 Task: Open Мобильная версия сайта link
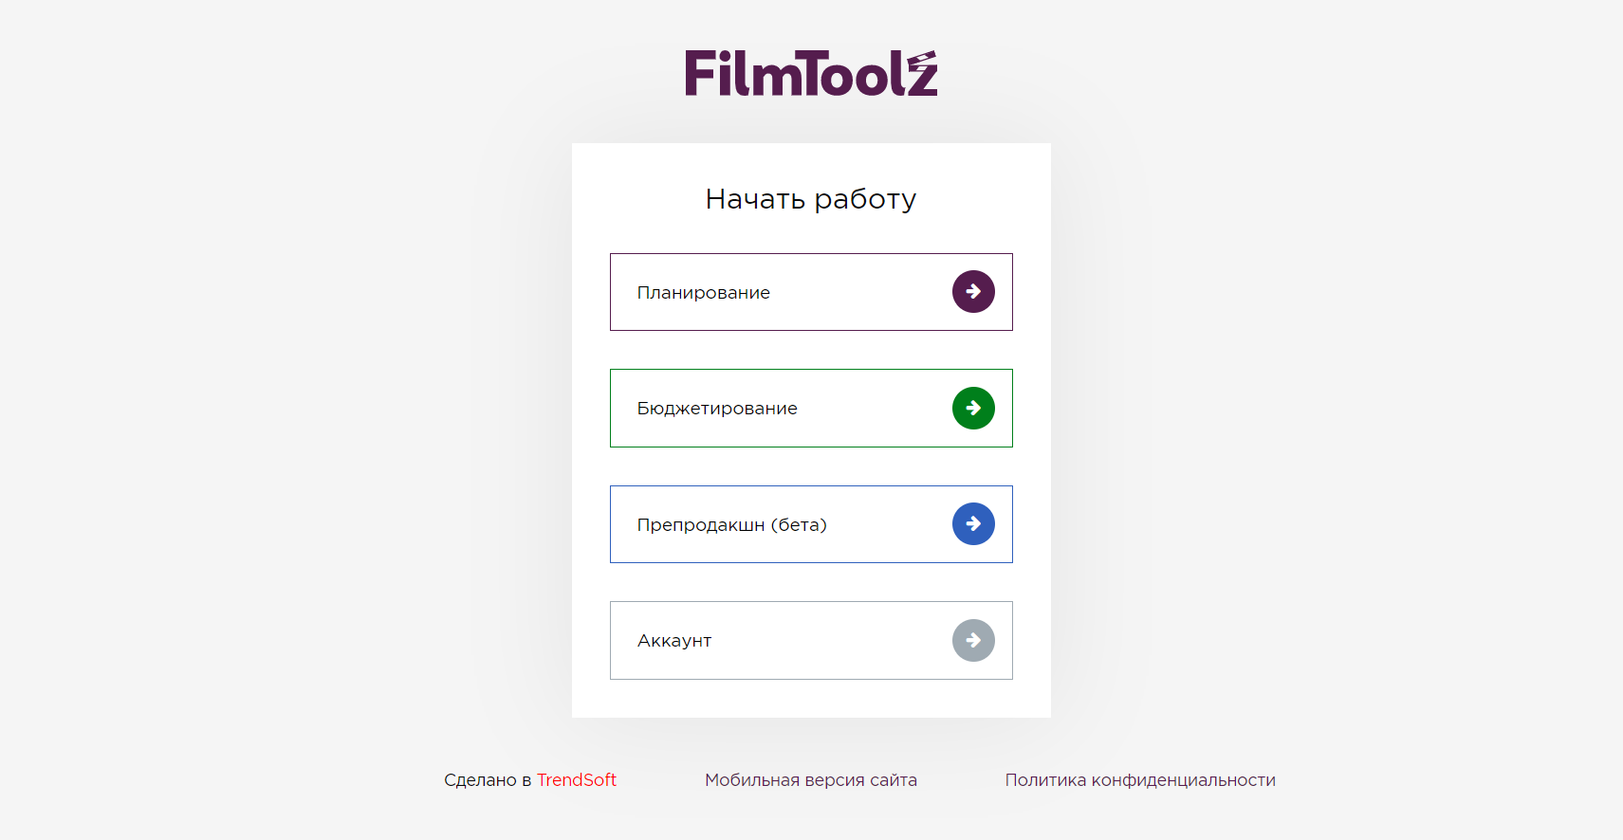(x=811, y=779)
